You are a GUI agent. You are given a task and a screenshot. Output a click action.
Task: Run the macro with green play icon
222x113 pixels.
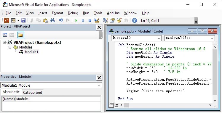tap(76, 21)
